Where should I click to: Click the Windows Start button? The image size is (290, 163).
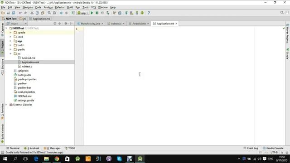5,159
